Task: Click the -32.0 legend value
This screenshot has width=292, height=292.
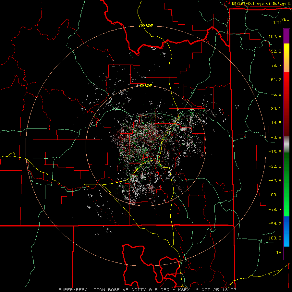Action: coord(275,166)
